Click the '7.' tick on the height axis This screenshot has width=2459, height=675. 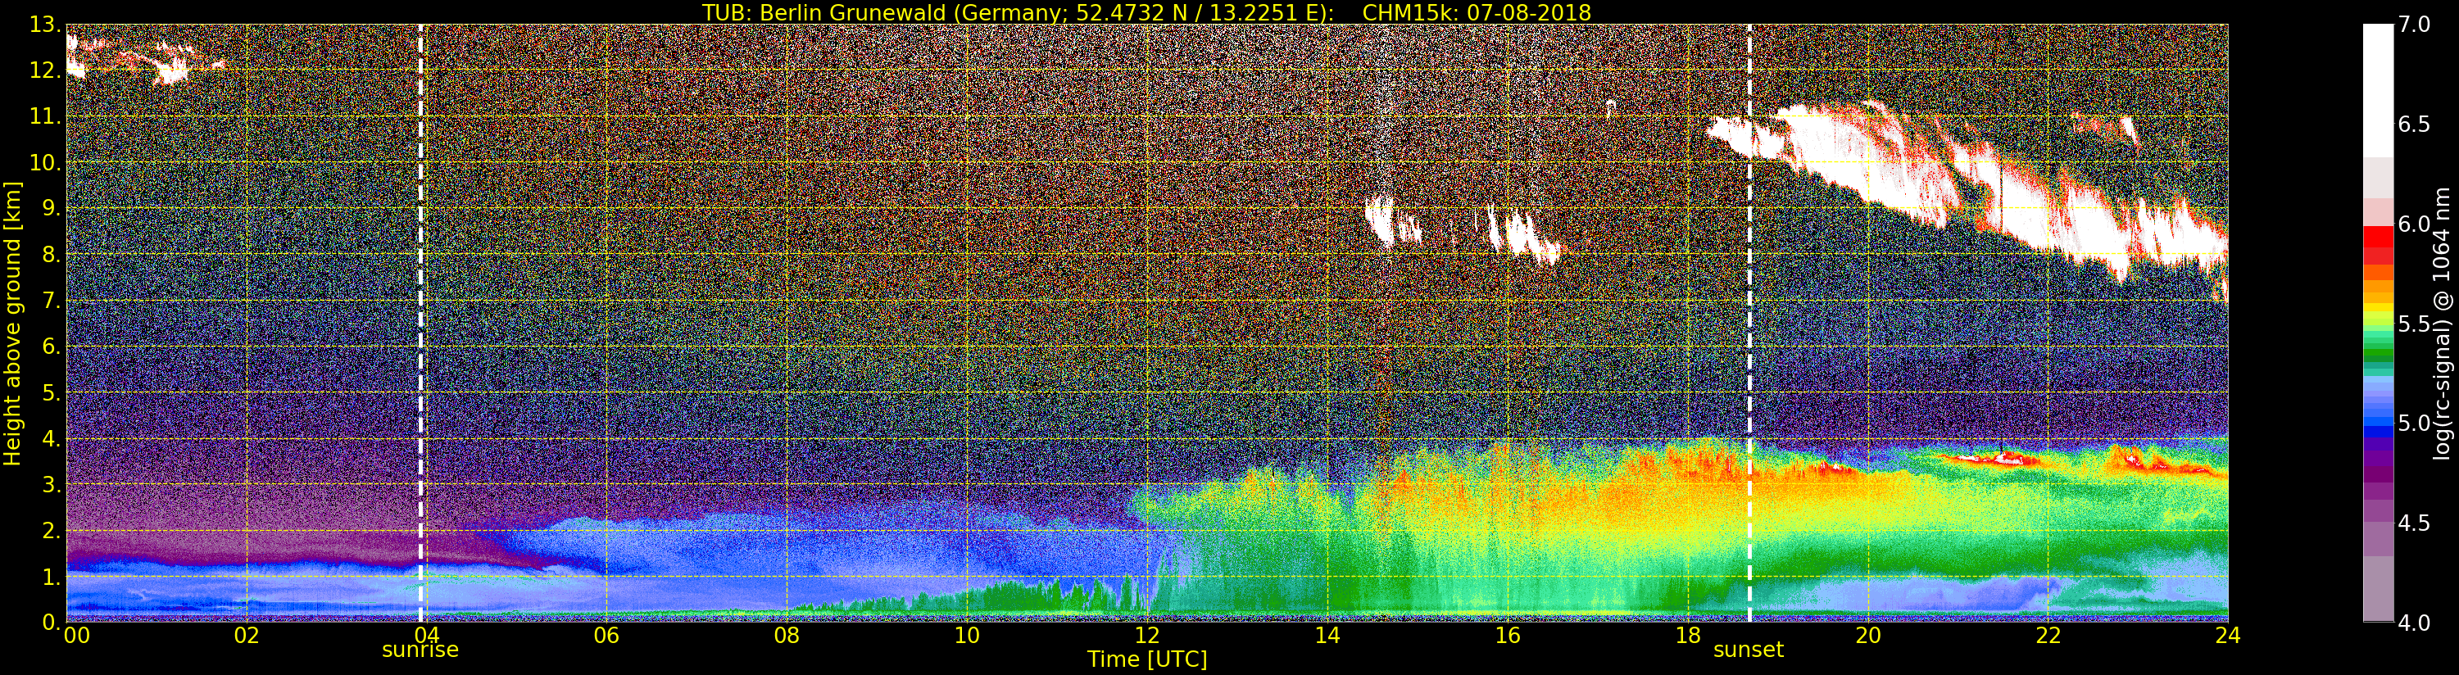52,301
